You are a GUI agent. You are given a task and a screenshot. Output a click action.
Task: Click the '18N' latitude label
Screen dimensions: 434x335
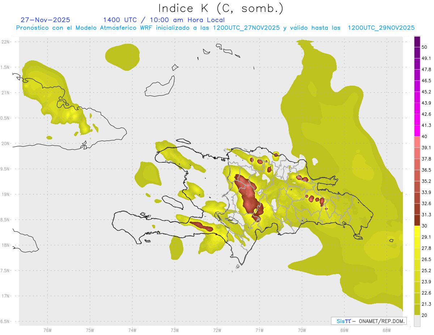coord(5,245)
